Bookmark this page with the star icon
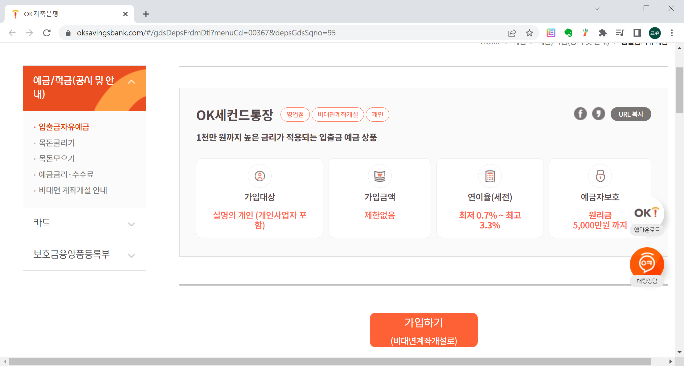The height and width of the screenshot is (366, 684). pos(529,33)
